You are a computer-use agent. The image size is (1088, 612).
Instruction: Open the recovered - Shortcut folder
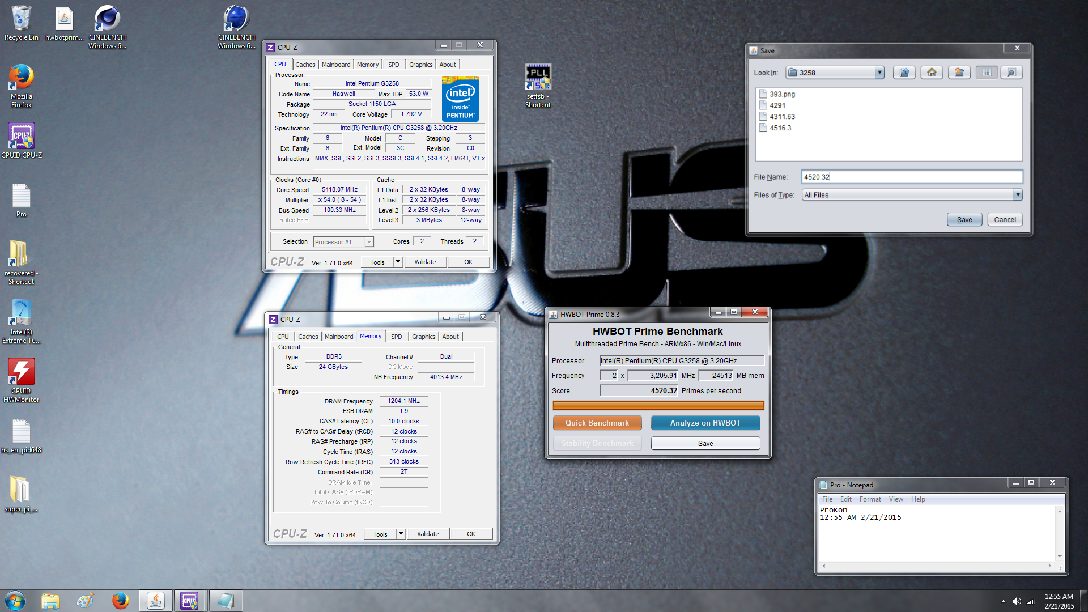click(21, 262)
